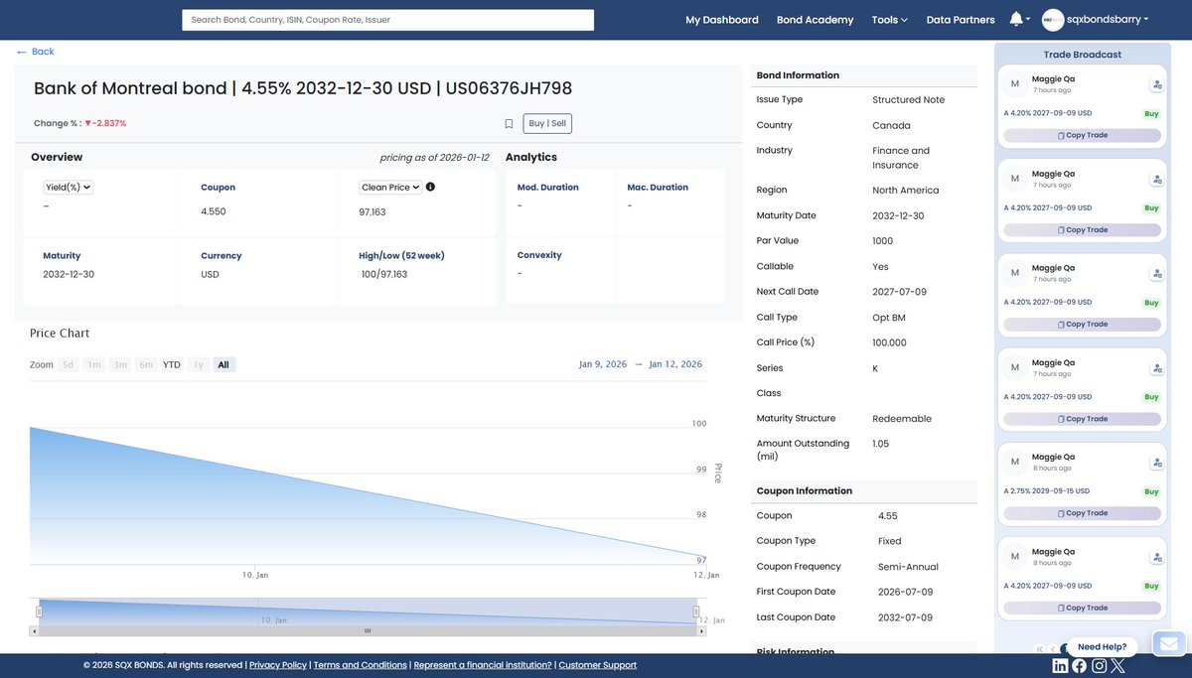This screenshot has width=1192, height=678.
Task: Select the 1m zoom range
Action: pos(94,365)
